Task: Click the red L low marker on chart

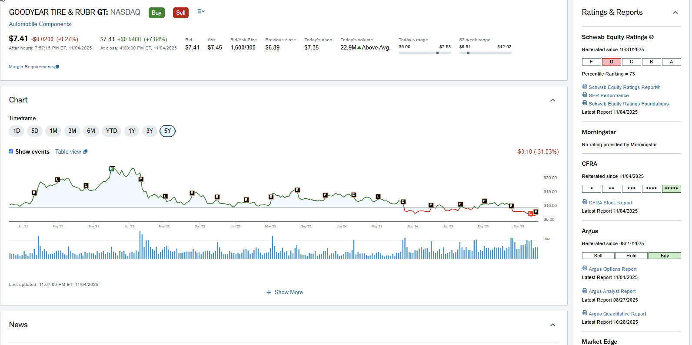Action: [531, 214]
